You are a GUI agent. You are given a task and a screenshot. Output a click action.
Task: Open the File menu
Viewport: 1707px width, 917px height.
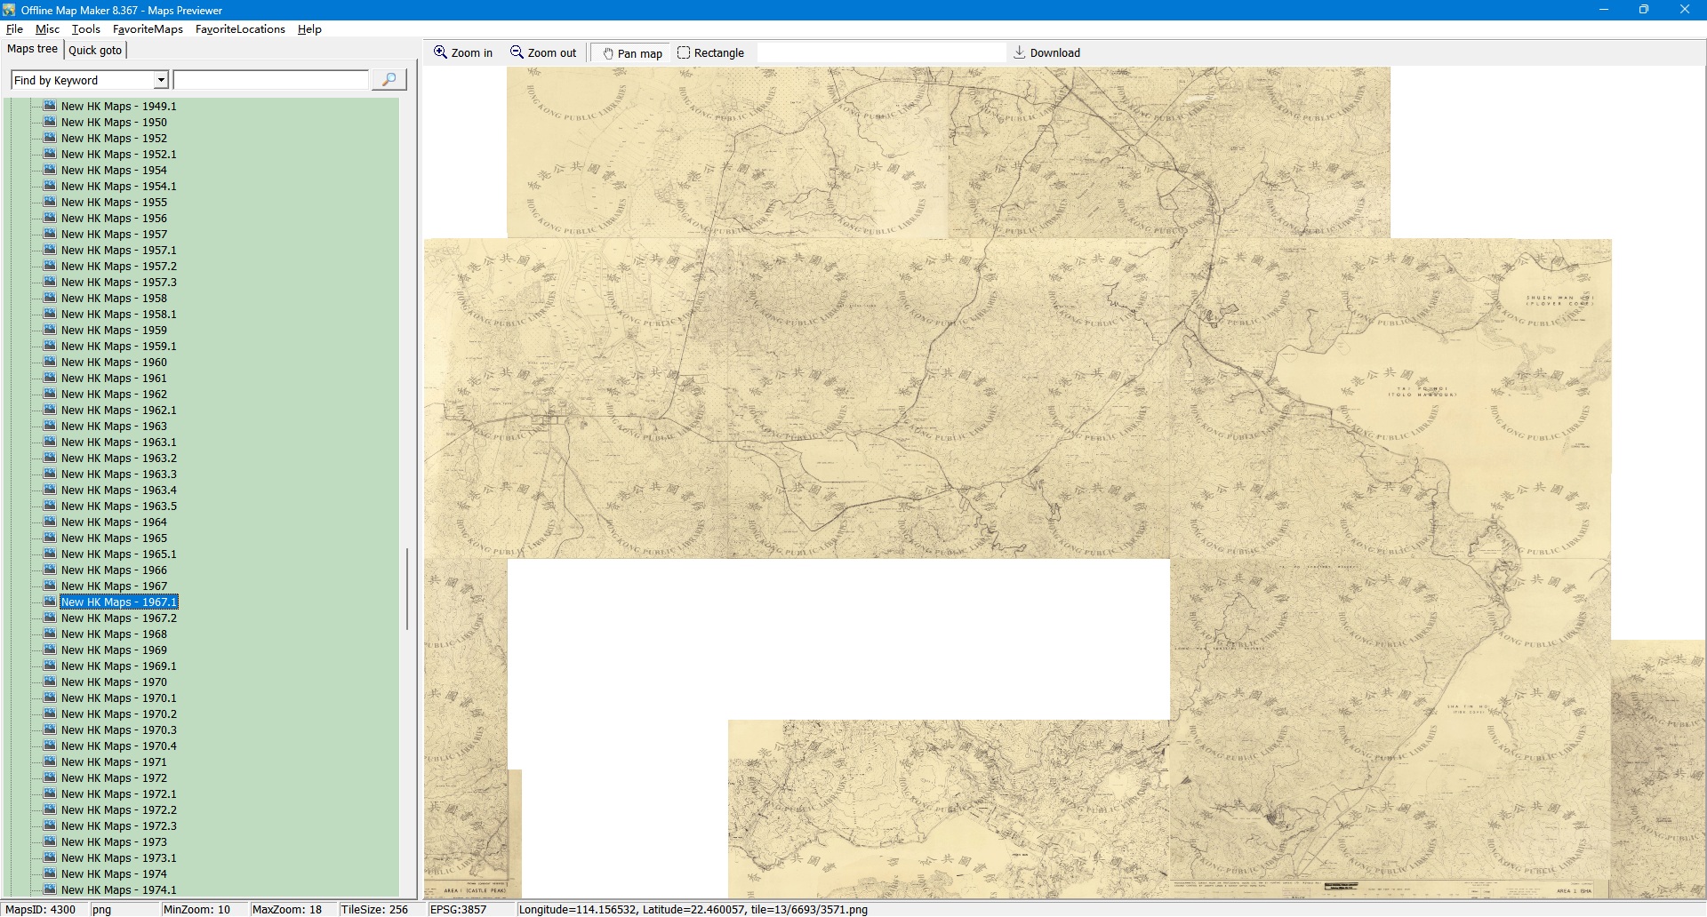tap(14, 29)
